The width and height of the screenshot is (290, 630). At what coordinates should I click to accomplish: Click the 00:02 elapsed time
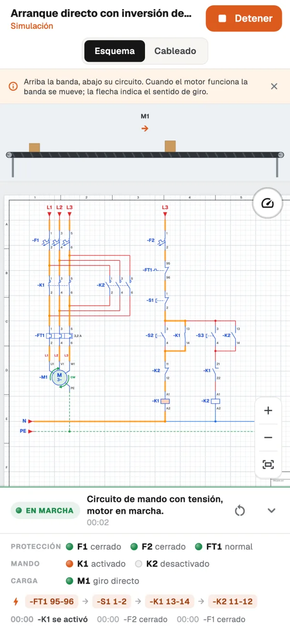[98, 522]
